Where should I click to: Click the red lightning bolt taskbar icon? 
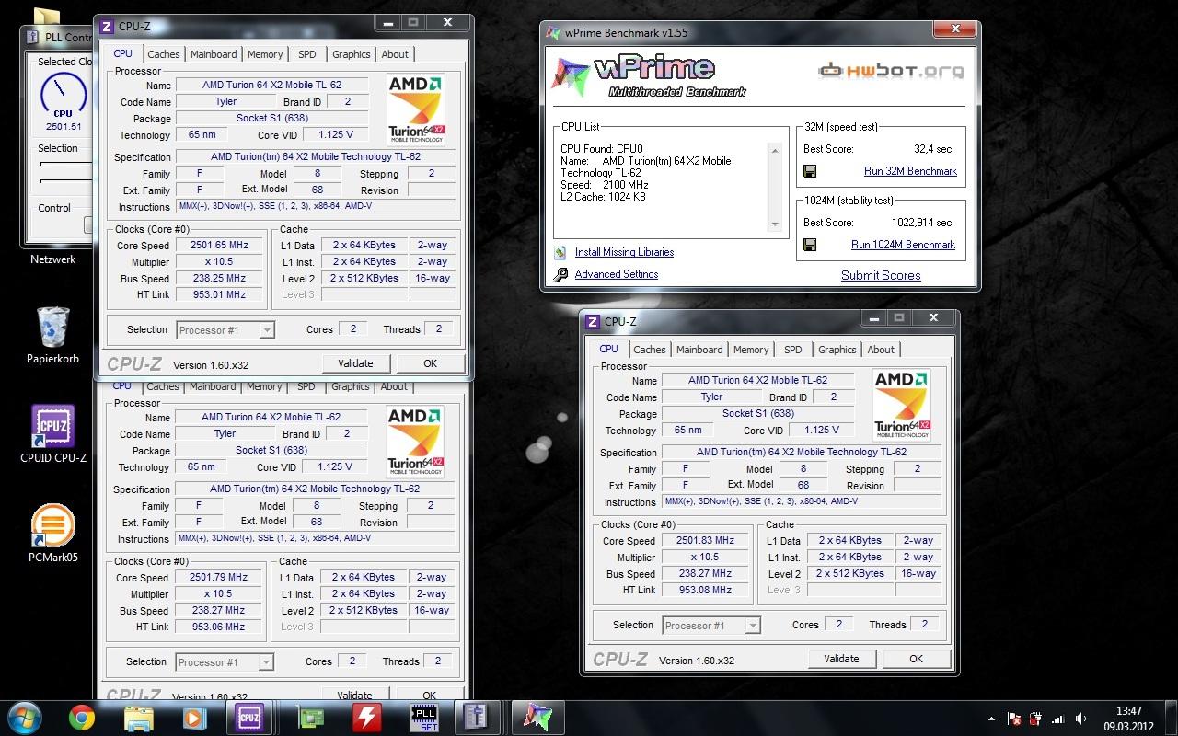click(x=368, y=718)
